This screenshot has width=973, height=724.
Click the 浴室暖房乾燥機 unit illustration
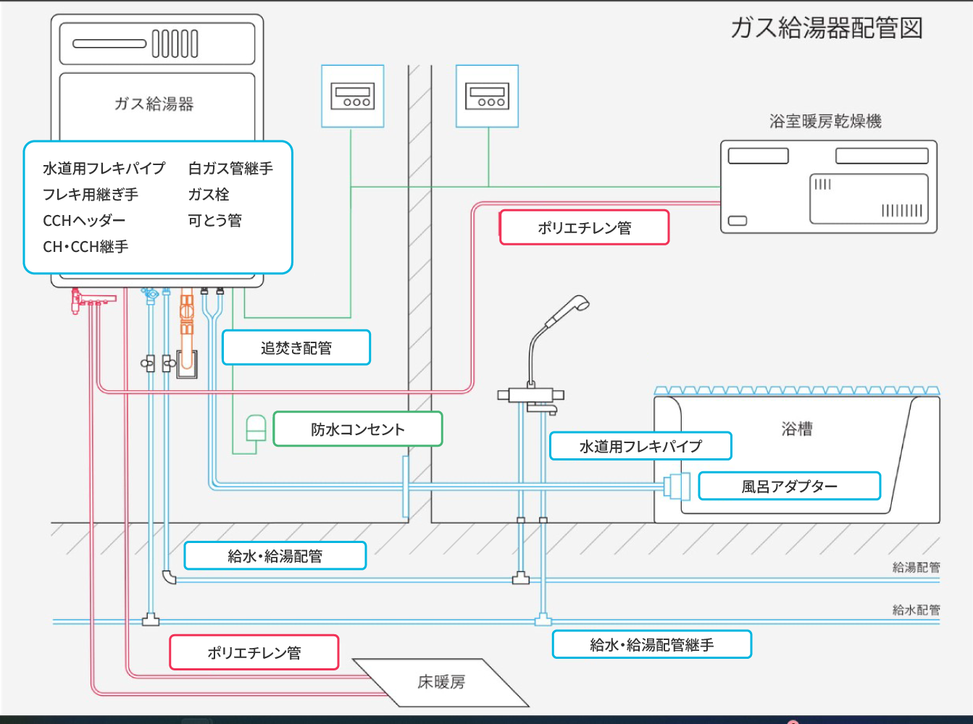[x=828, y=187]
